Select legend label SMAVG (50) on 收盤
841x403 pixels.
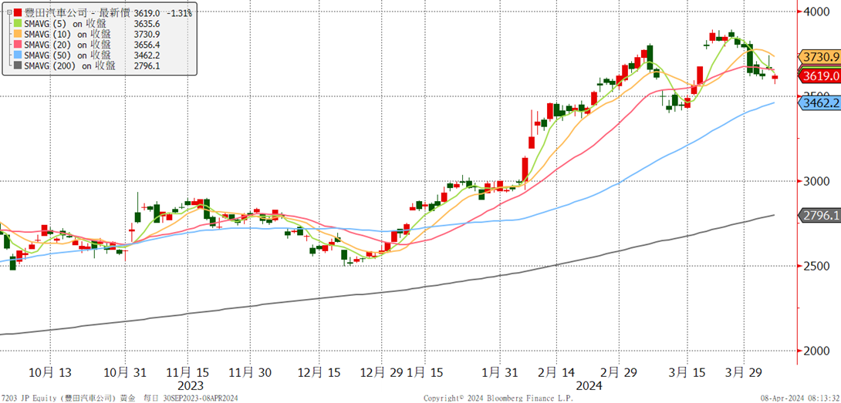click(68, 55)
